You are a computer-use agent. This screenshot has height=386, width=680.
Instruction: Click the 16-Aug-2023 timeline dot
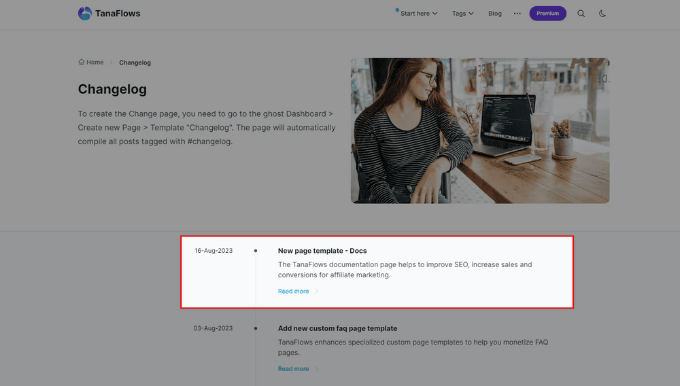pos(256,250)
